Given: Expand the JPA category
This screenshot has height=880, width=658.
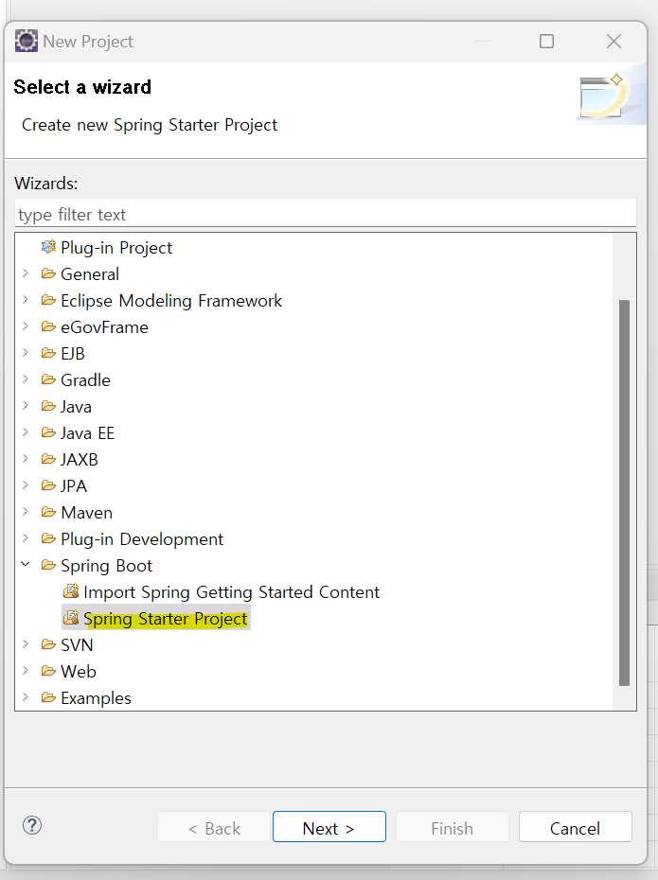Looking at the screenshot, I should [26, 484].
